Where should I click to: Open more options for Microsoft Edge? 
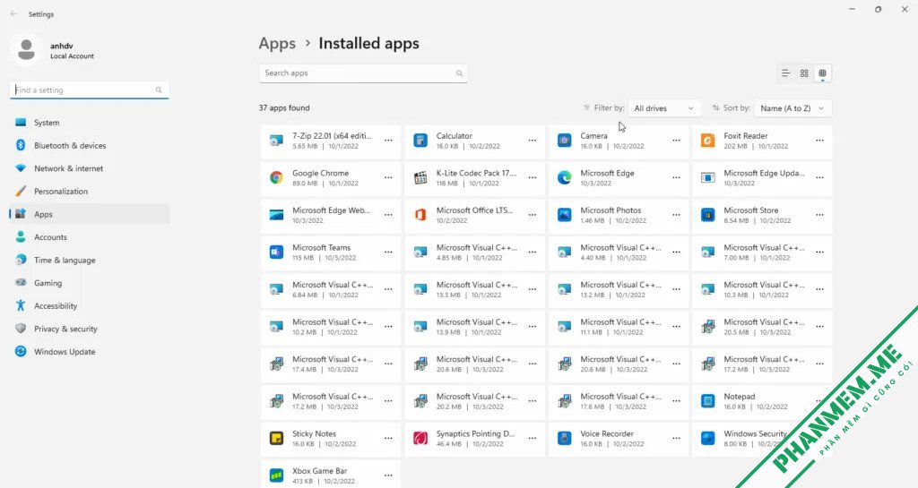676,177
